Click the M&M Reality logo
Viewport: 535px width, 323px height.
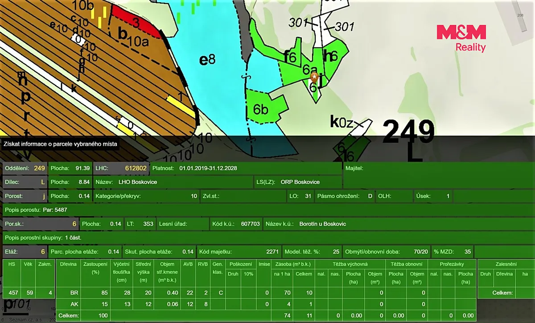click(461, 38)
